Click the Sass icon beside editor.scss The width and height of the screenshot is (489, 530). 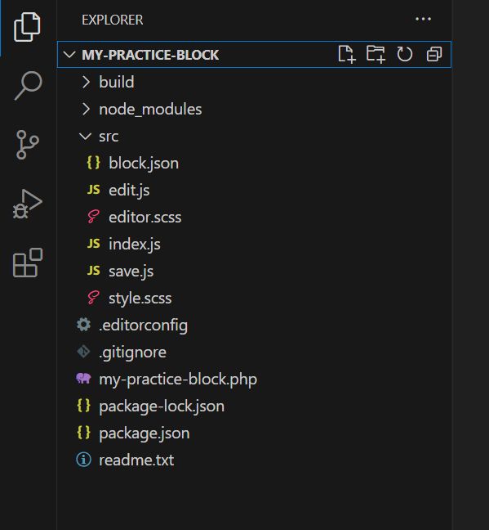pyautogui.click(x=94, y=217)
